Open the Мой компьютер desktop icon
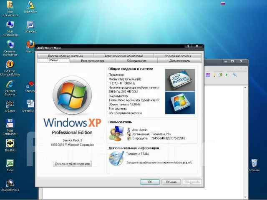Viewport: 267px width, 200px height. click(x=10, y=28)
